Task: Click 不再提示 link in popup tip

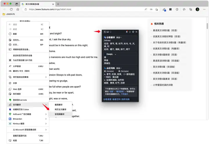Action: pos(125,94)
